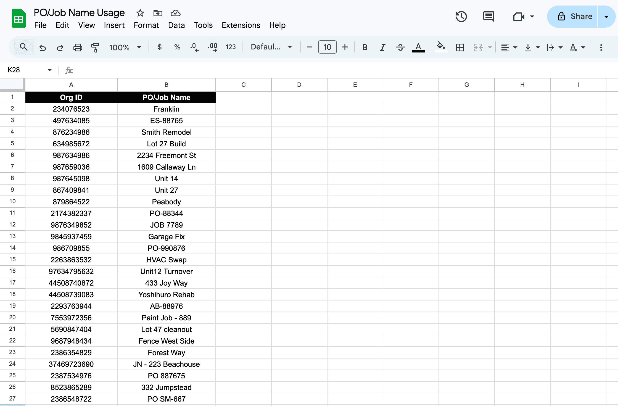The image size is (618, 406).
Task: Click the paint format roller icon
Action: 95,47
